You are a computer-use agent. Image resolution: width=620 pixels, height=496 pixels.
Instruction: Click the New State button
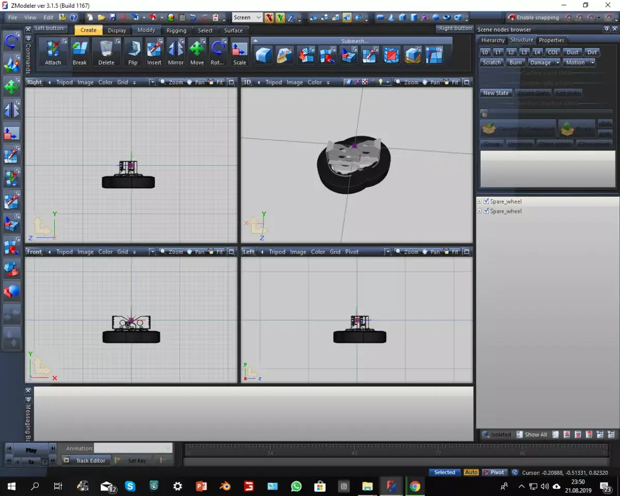point(496,93)
